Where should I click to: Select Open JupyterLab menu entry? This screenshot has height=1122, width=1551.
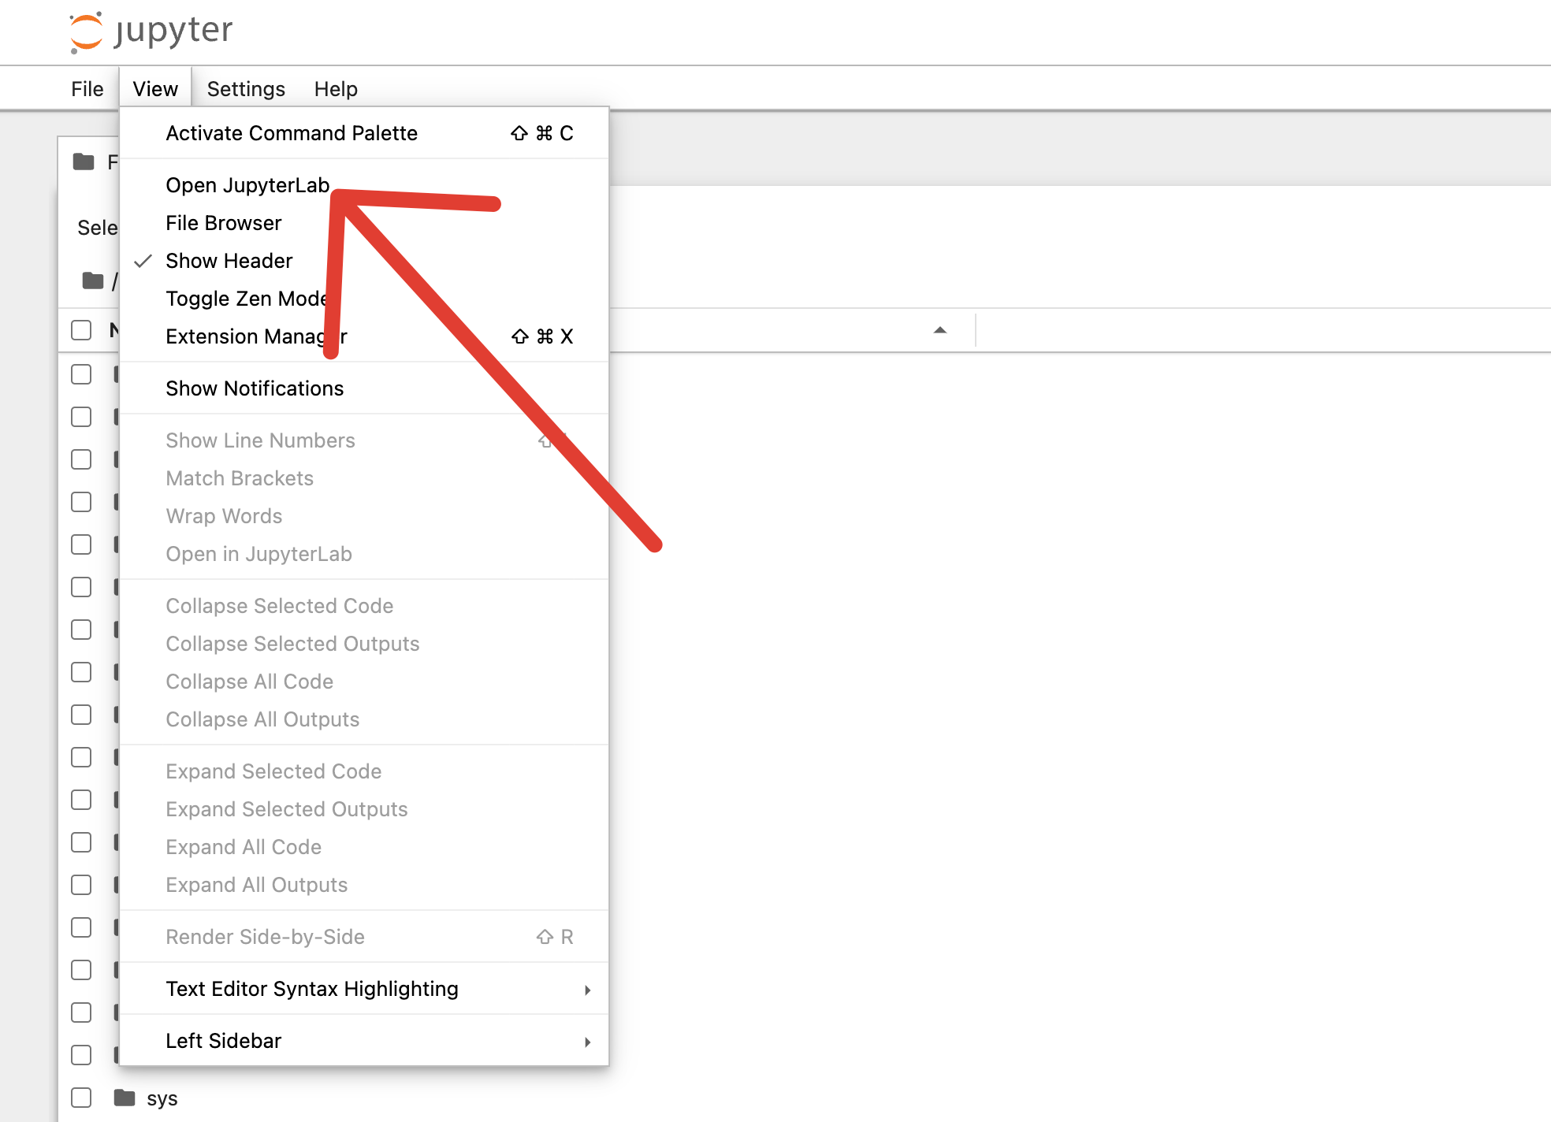coord(247,185)
